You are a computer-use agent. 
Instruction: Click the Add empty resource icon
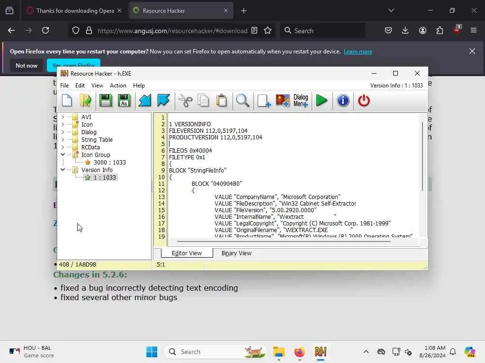pos(264,101)
